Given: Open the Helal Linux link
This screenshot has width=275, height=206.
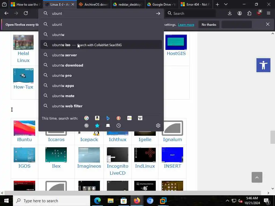Looking at the screenshot, I should coord(23,57).
